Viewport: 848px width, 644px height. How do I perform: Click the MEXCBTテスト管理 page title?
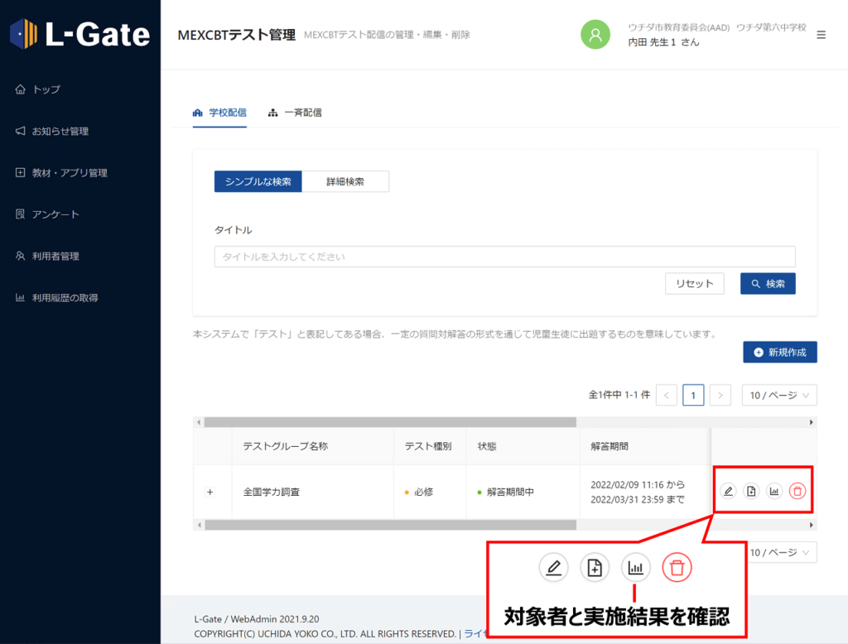236,35
